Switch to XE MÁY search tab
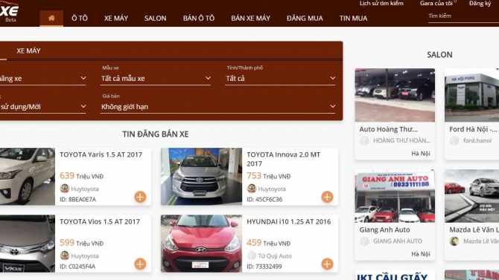The height and width of the screenshot is (280, 499). (28, 51)
